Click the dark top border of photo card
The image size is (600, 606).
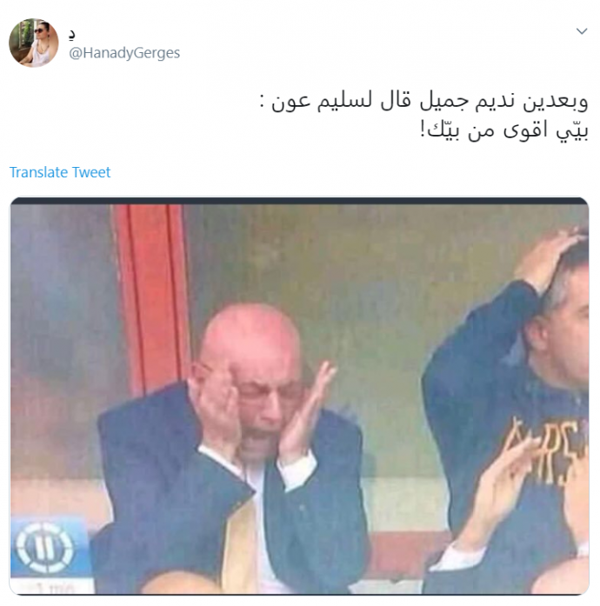point(299,201)
